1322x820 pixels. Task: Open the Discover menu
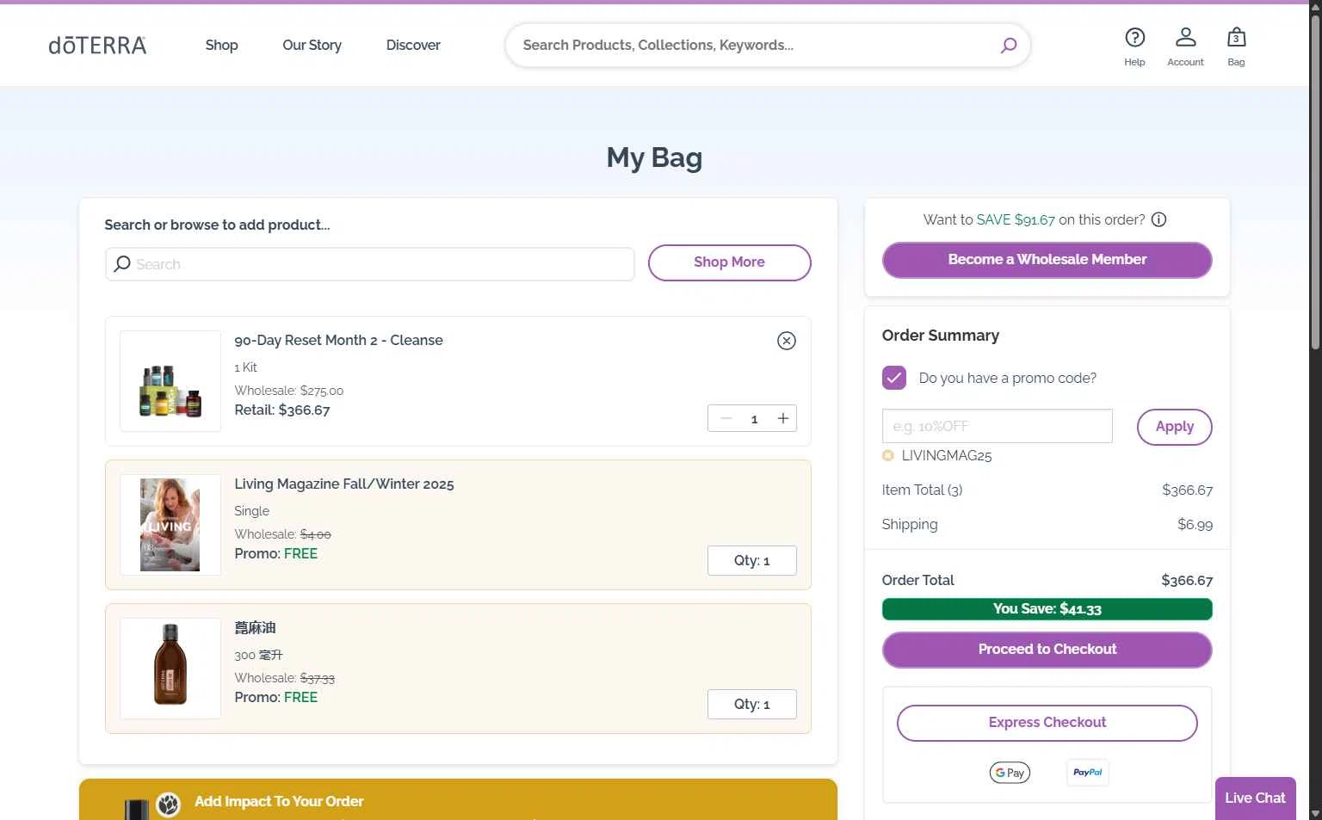coord(413,46)
